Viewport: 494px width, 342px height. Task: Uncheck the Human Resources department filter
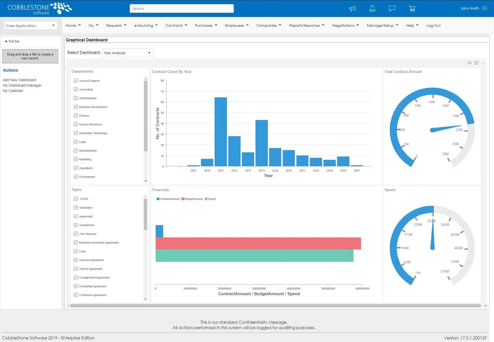(76, 124)
